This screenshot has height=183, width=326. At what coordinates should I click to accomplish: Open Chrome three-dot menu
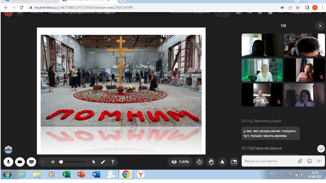point(322,8)
